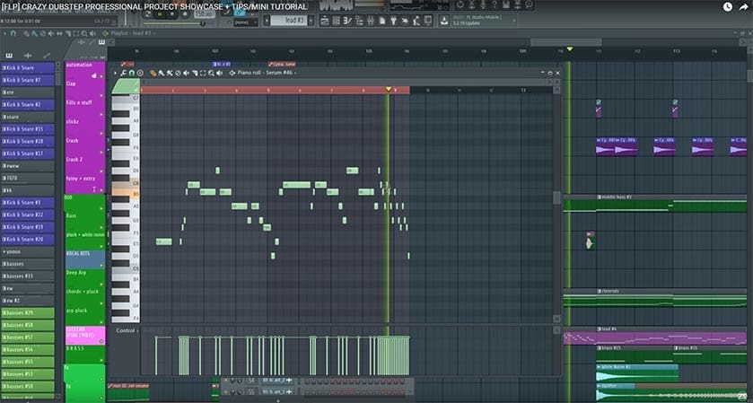Image resolution: width=753 pixels, height=403 pixels.
Task: Click the FL Studio Mobile update download icon
Action: click(x=442, y=20)
